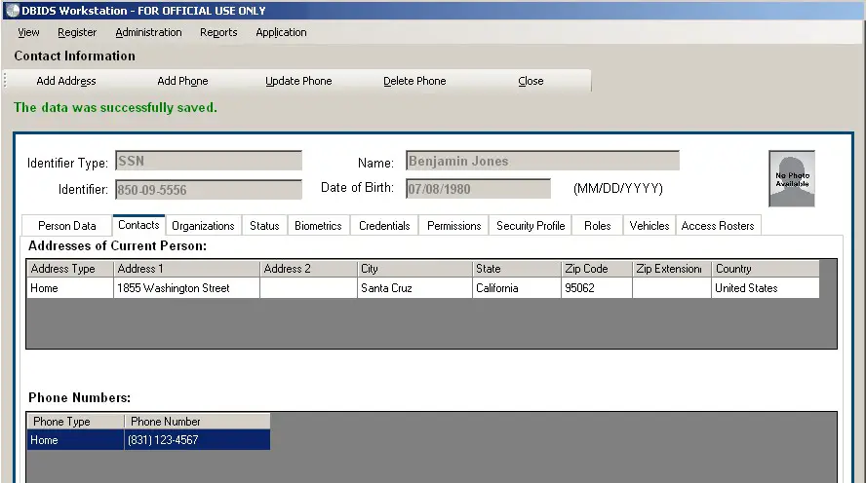Click the Country column header
Viewport: 866px width, 483px height.
pos(766,269)
